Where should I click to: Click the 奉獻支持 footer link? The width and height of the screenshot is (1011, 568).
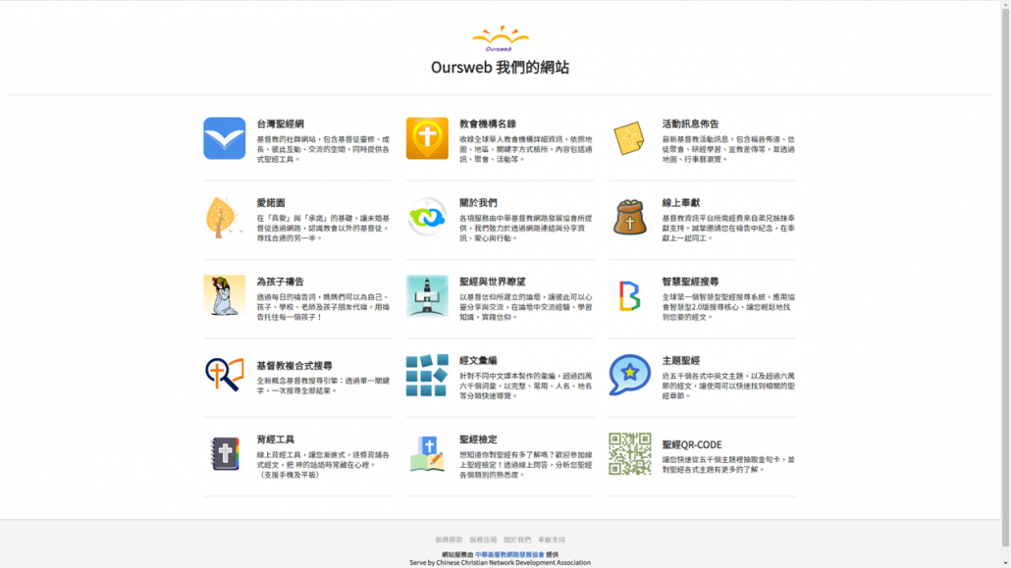click(552, 540)
